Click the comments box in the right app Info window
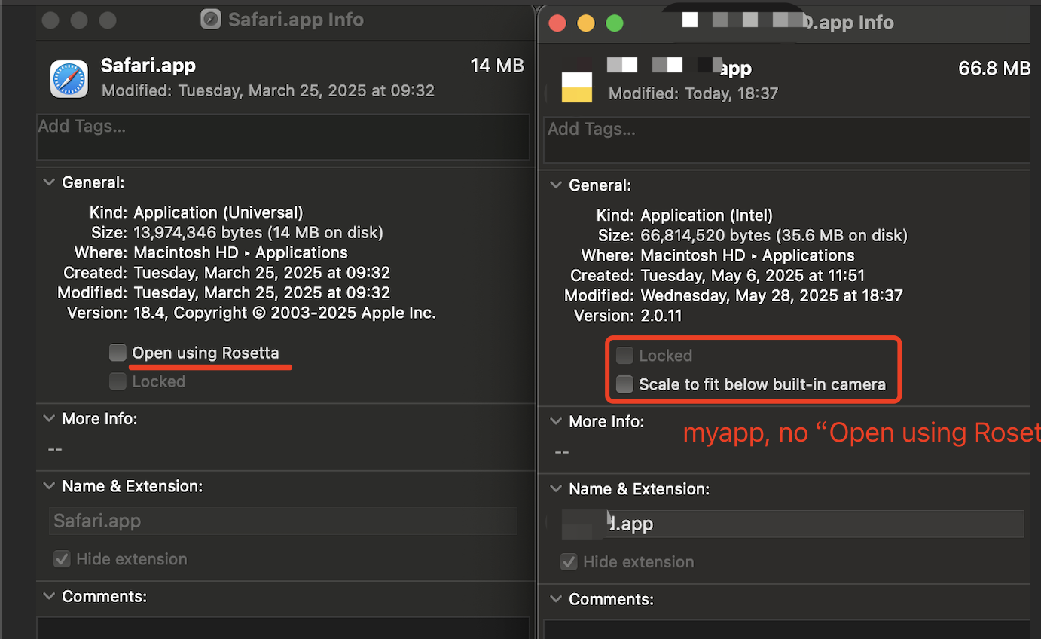 pyautogui.click(x=786, y=630)
